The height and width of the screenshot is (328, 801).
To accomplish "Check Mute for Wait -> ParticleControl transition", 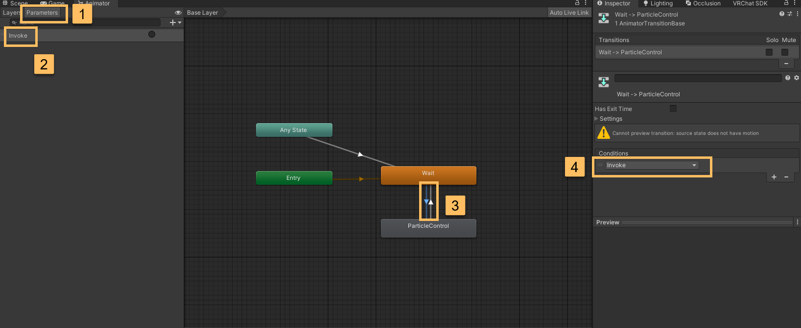I will 785,52.
